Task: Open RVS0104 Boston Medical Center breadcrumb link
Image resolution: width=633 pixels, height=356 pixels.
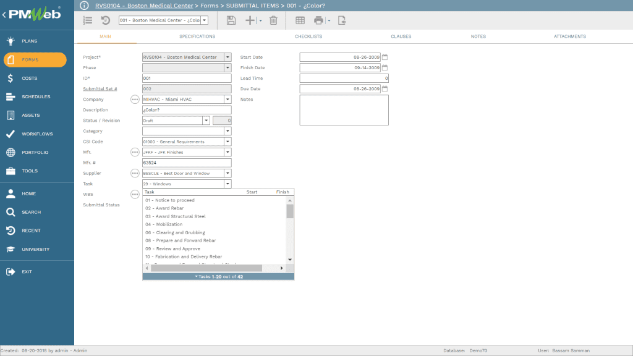Action: click(x=144, y=6)
